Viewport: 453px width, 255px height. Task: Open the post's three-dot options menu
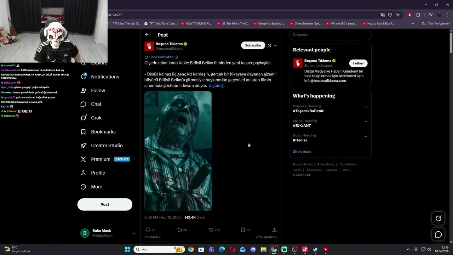pyautogui.click(x=276, y=45)
